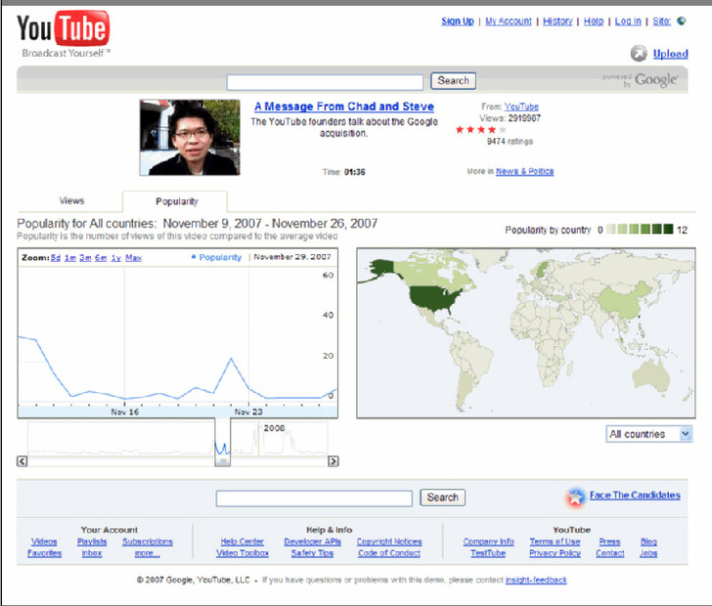Screen dimensions: 712x606
Task: Open A Message From Chad and Steve
Action: (343, 107)
